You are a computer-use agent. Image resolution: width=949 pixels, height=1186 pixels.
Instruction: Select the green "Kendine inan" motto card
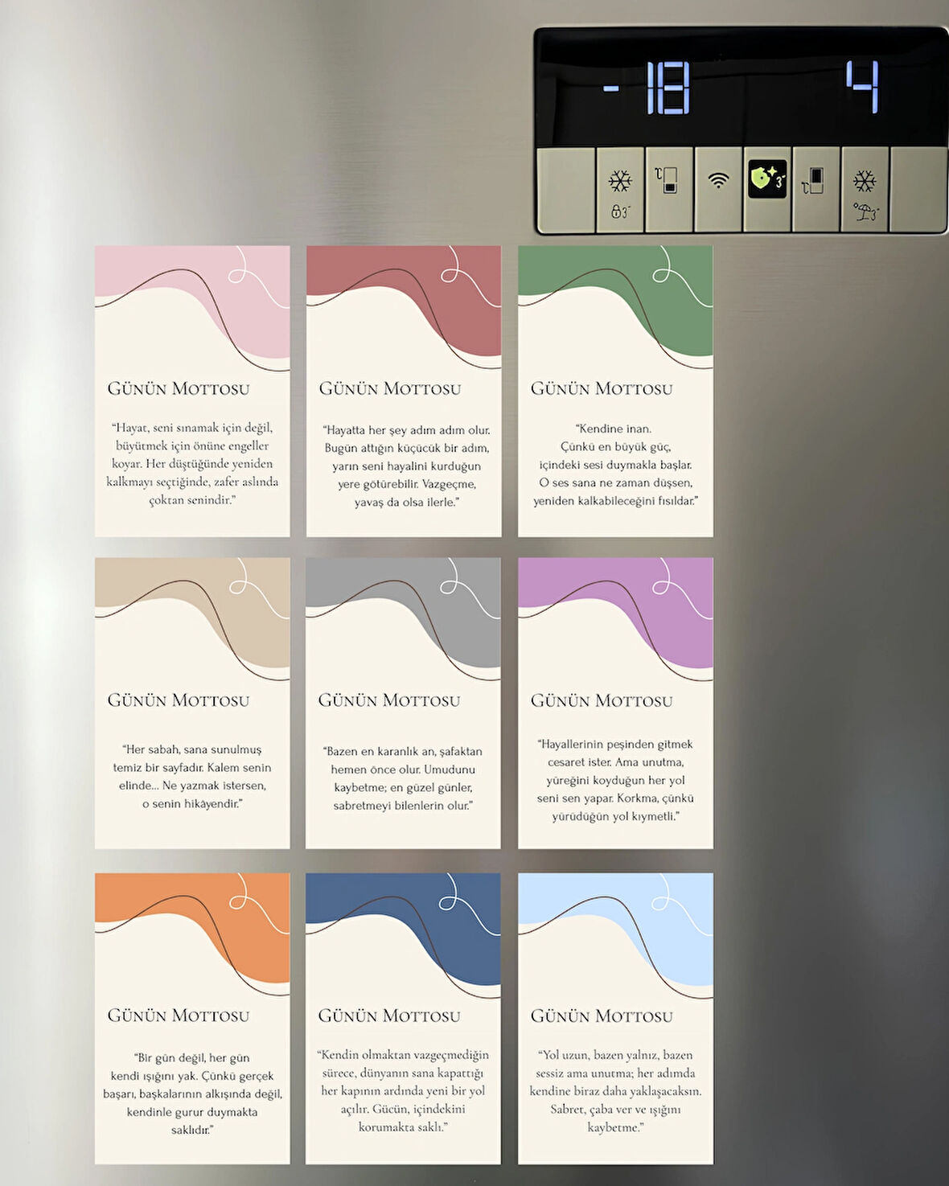click(x=615, y=392)
